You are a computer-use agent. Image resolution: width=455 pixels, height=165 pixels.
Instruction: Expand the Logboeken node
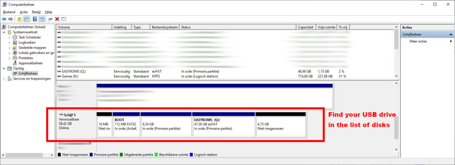coord(9,43)
